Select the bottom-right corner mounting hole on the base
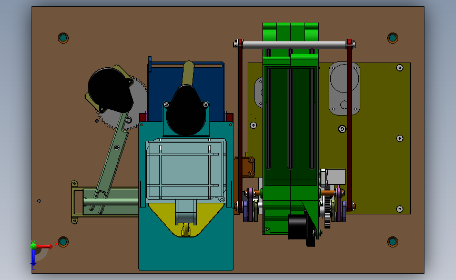The width and height of the screenshot is (456, 280). point(392,242)
